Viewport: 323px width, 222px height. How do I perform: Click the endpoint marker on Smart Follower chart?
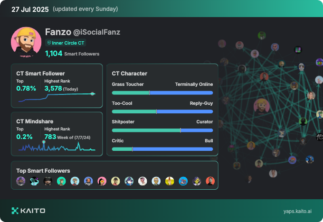[x=93, y=94]
